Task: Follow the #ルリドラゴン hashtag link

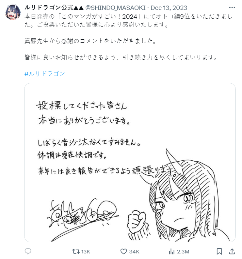Action: tap(45, 74)
